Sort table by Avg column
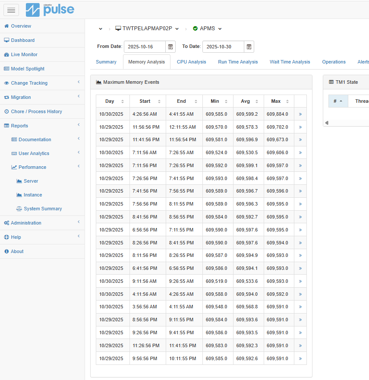This screenshot has width=369, height=380. [248, 101]
